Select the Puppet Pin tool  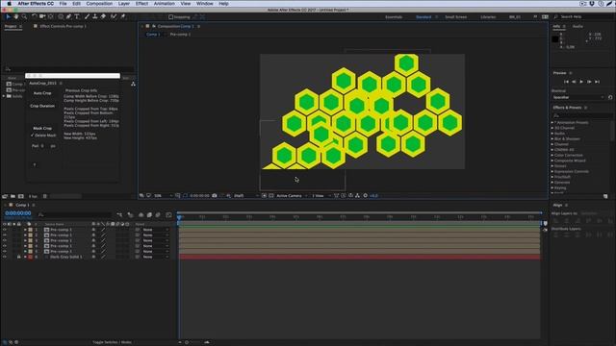point(123,17)
